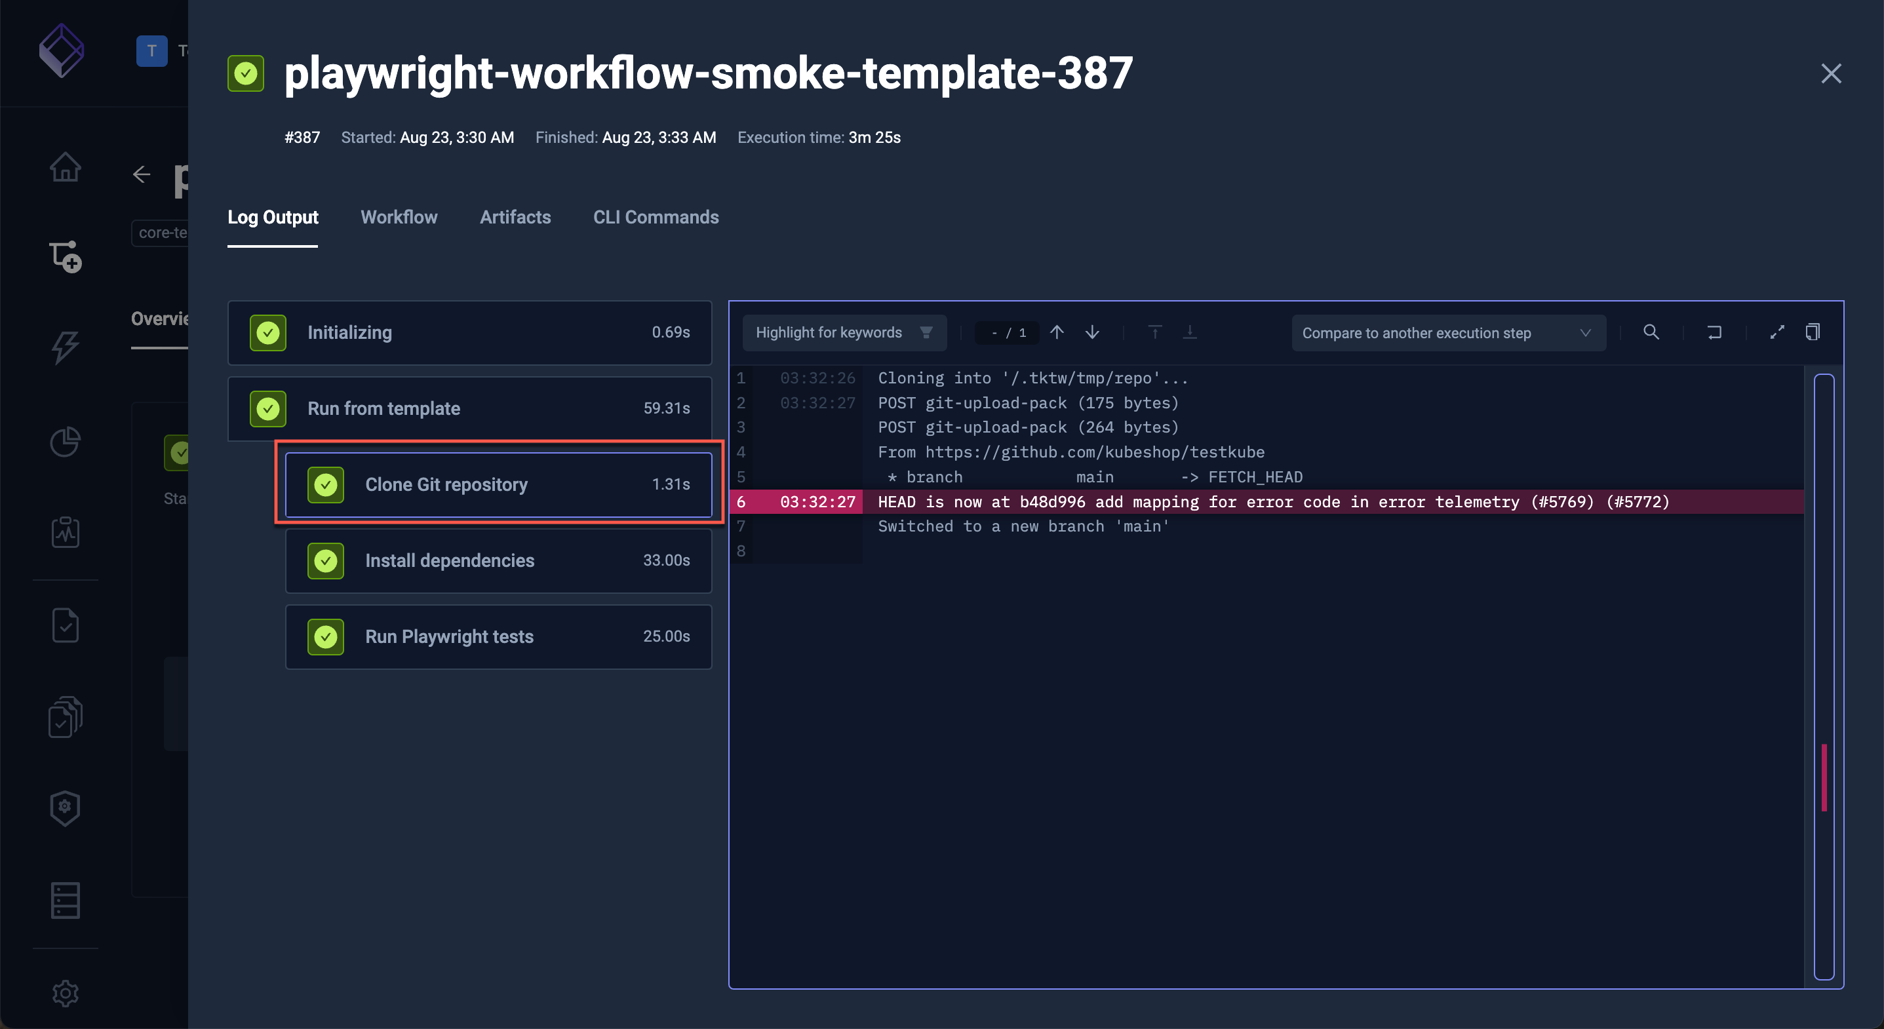Collapse the Run from template step
This screenshot has height=1029, width=1884.
point(470,408)
